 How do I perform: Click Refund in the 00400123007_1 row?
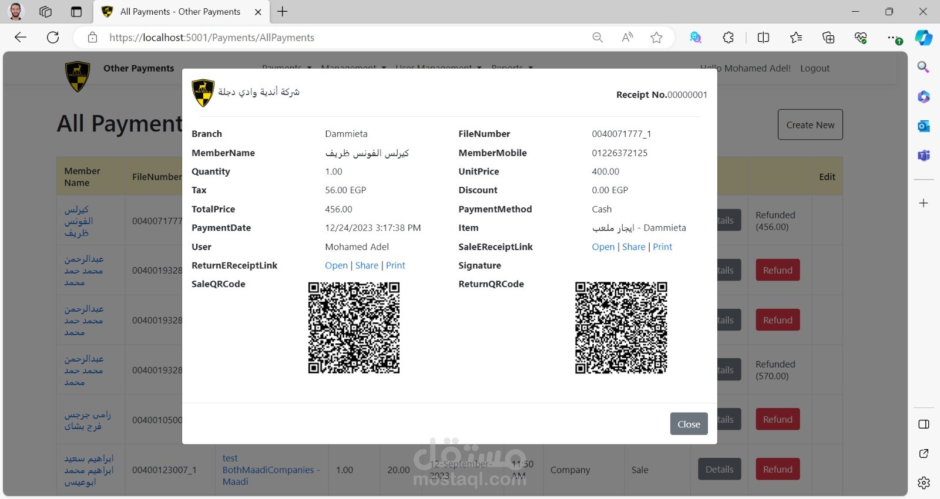coord(777,469)
